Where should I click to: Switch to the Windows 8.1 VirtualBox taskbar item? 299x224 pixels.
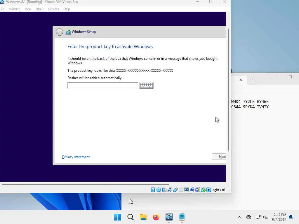pos(169,217)
